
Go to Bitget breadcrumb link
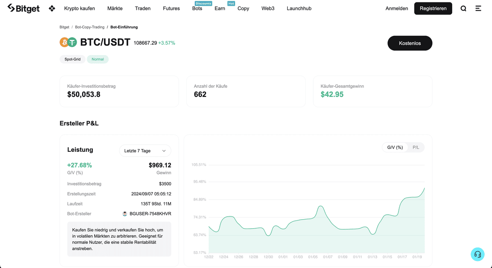pos(64,27)
